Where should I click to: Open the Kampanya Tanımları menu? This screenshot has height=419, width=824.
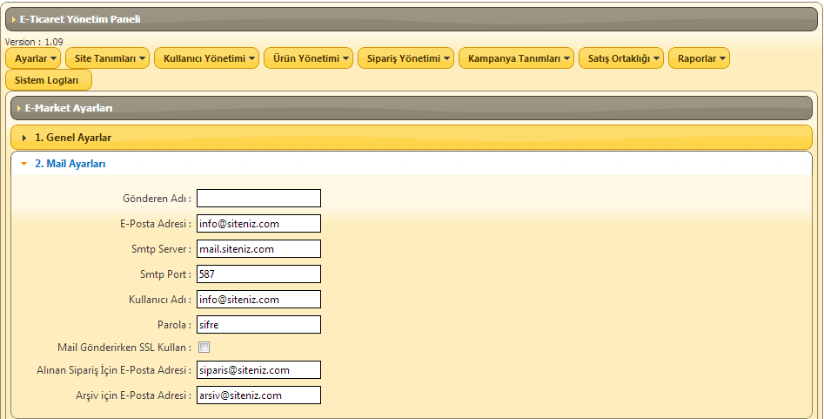516,58
